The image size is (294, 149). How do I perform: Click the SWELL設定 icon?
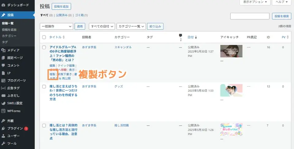(3, 103)
